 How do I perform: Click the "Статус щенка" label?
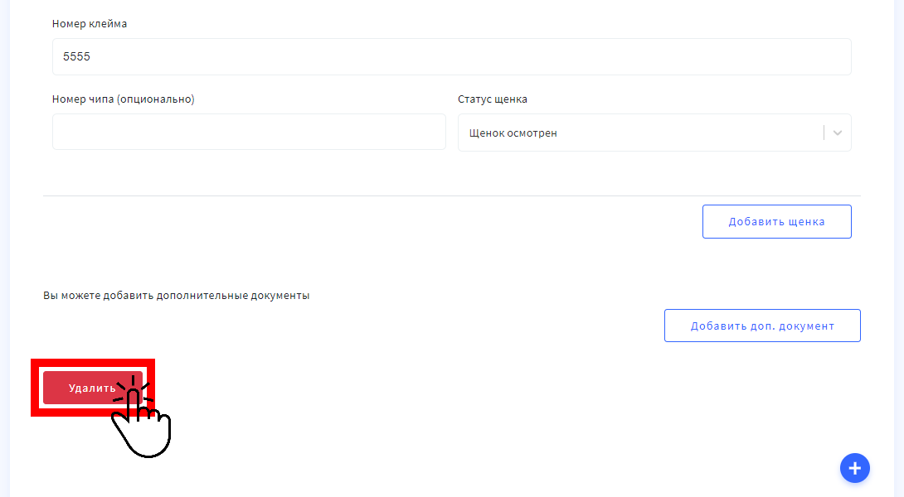[x=493, y=99]
